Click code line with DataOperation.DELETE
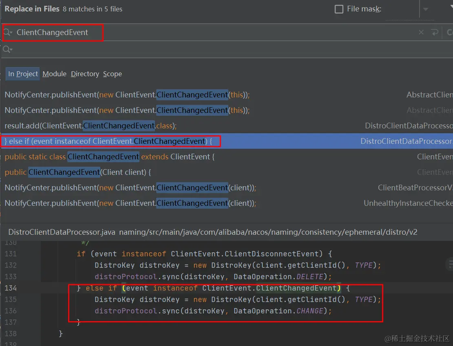 point(213,277)
